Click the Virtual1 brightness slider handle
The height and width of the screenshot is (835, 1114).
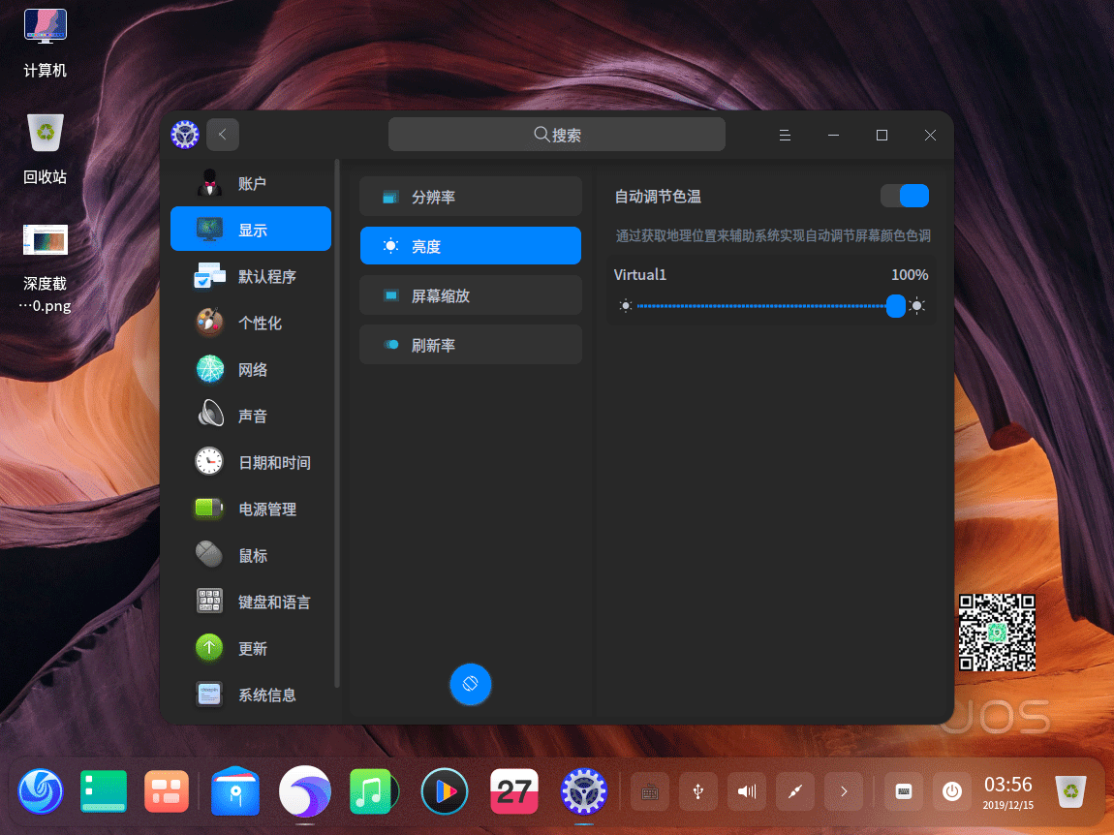(896, 306)
